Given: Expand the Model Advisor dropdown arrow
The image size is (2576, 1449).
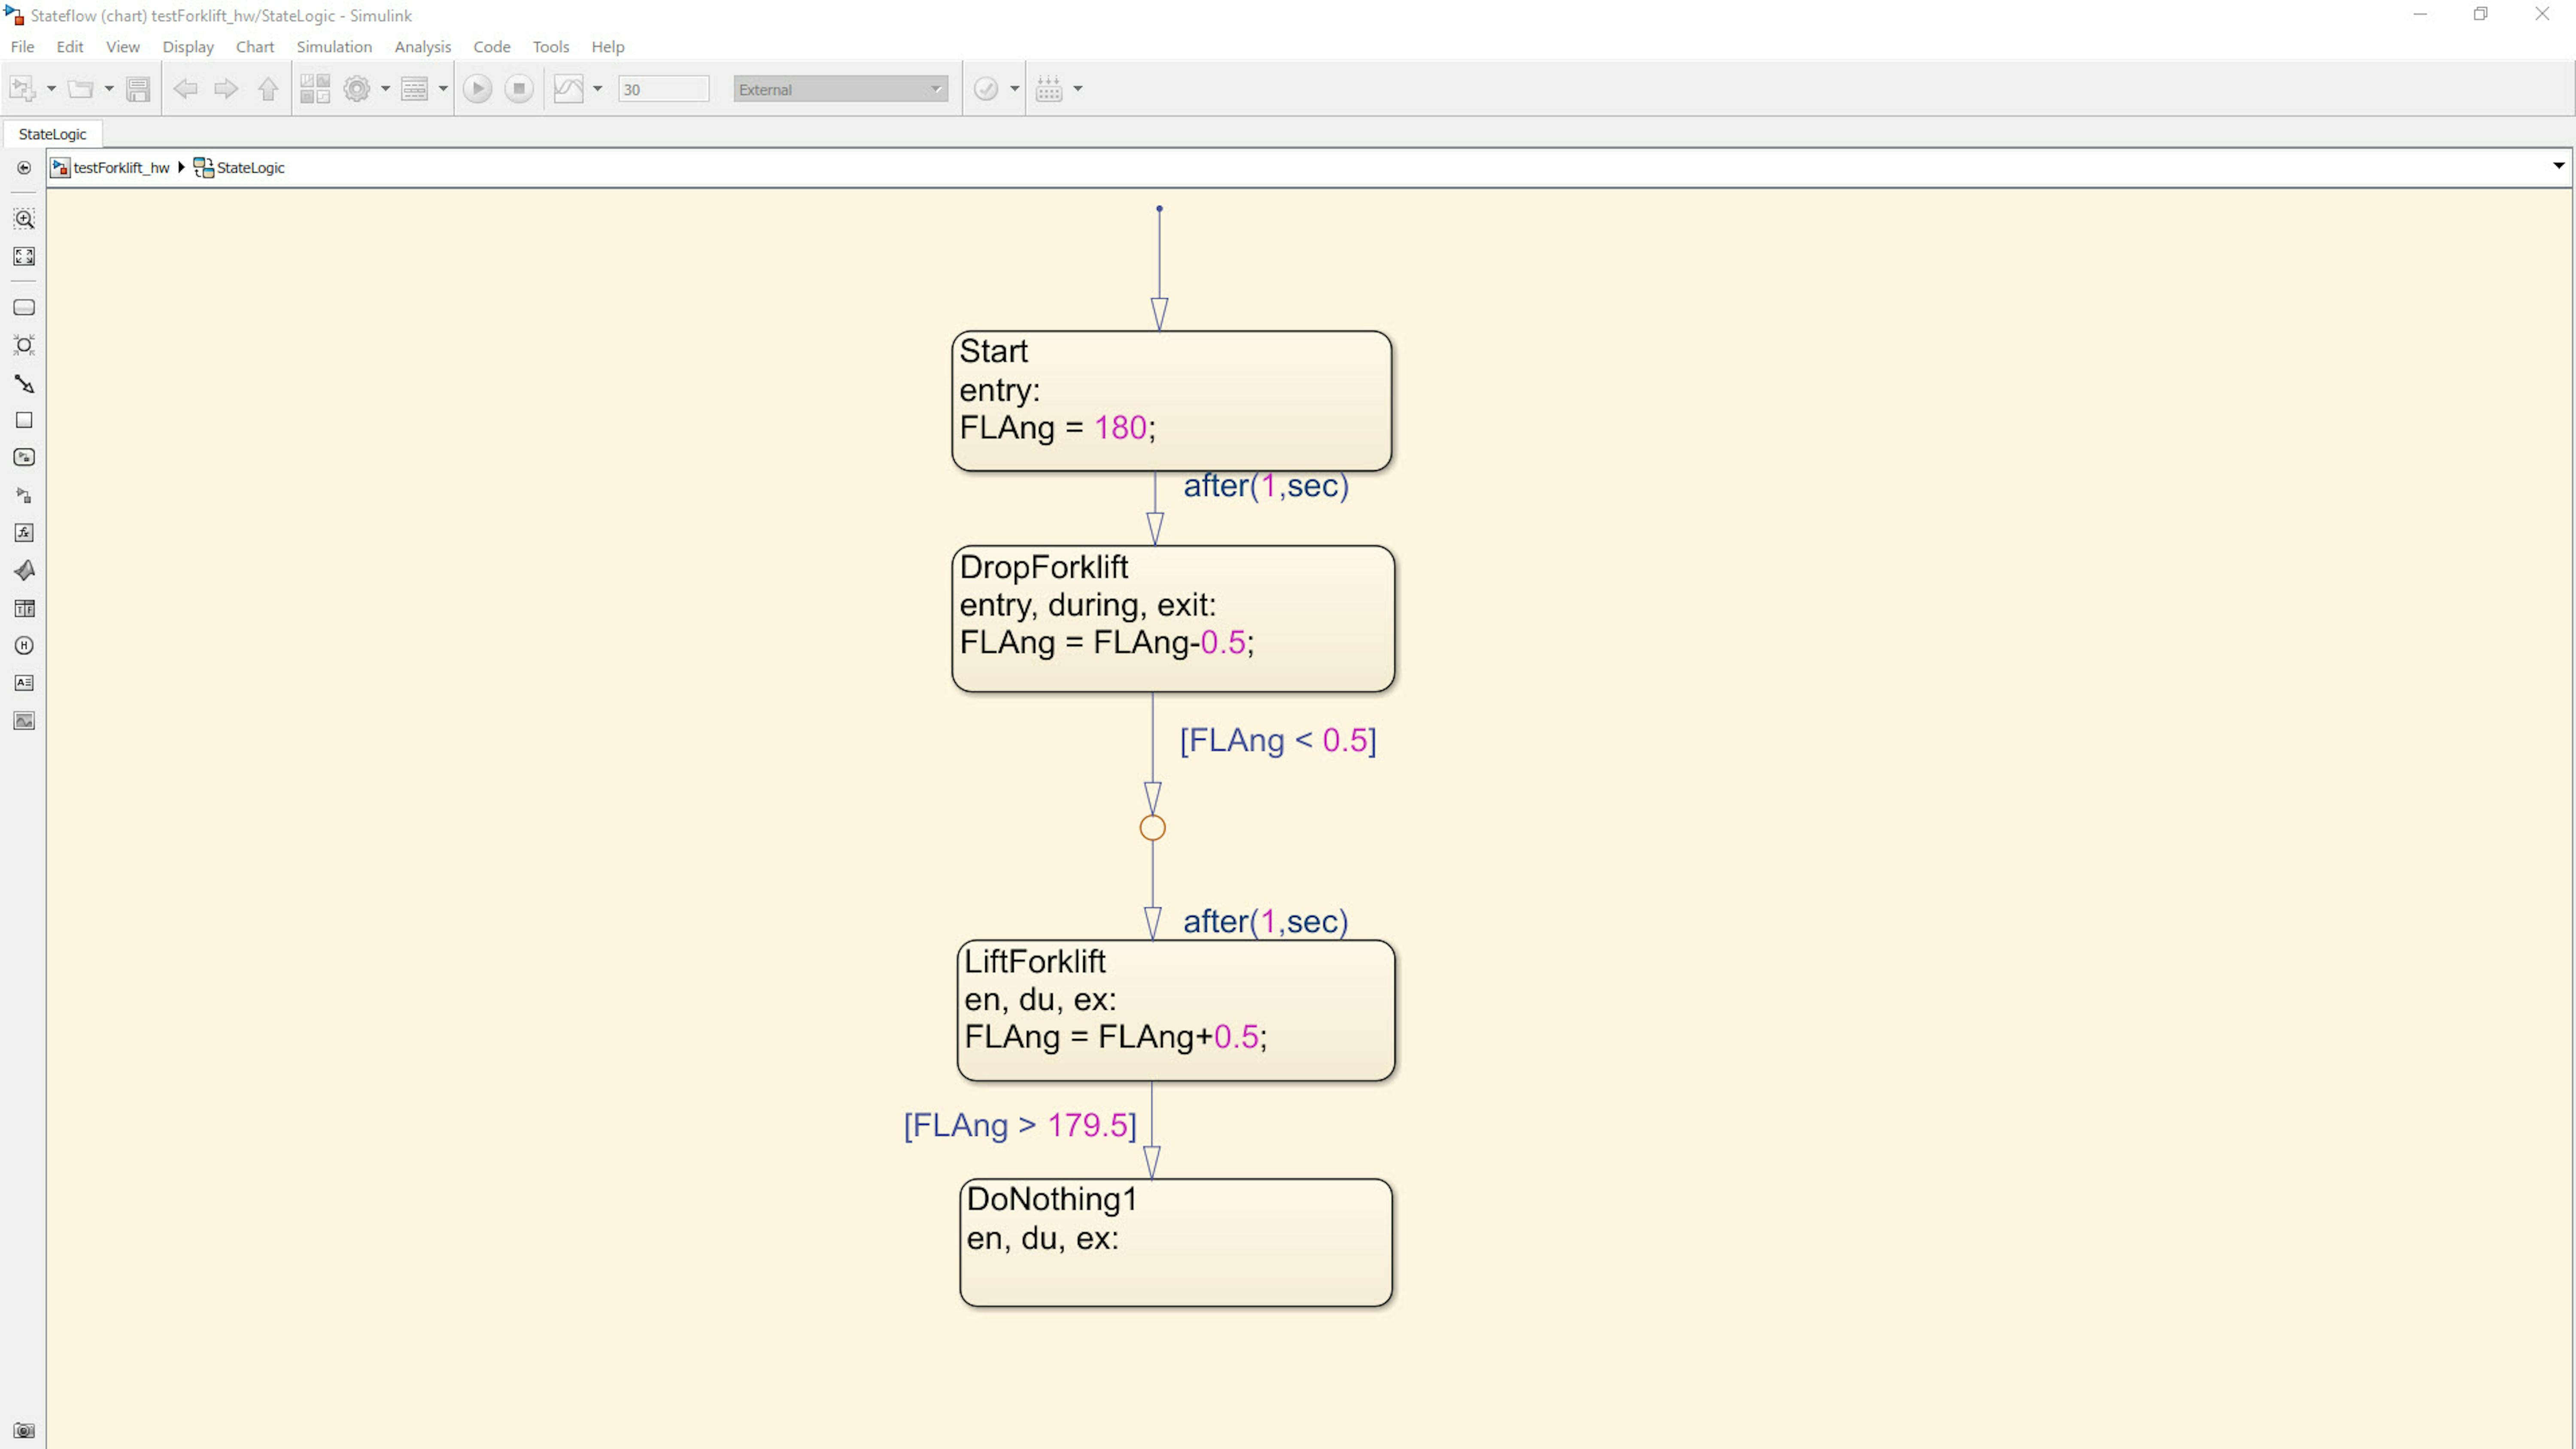Looking at the screenshot, I should click(x=1014, y=89).
